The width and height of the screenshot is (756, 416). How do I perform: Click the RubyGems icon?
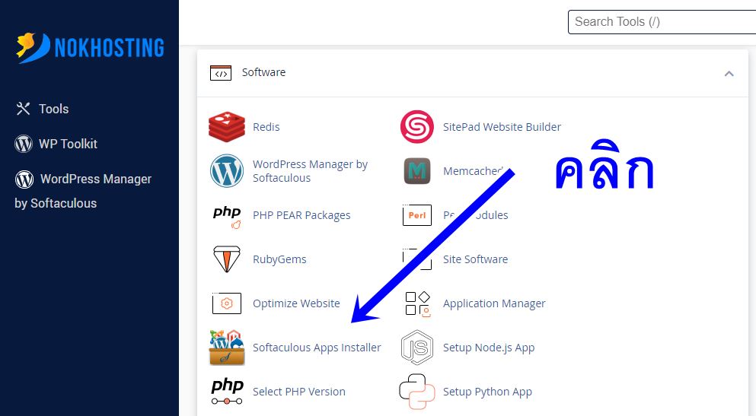[227, 259]
